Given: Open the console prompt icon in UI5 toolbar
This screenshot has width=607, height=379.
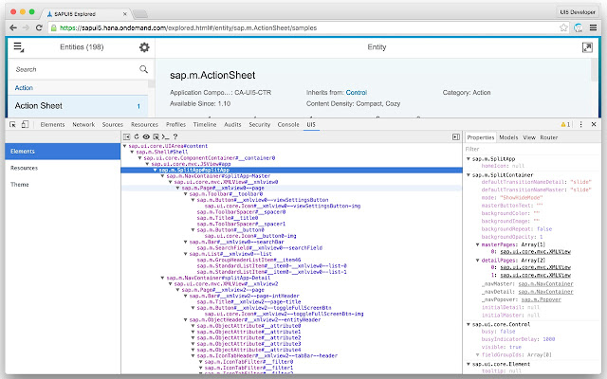Looking at the screenshot, I should coord(165,136).
